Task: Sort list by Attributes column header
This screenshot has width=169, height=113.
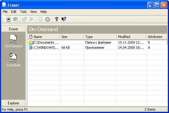Action: [x=157, y=37]
